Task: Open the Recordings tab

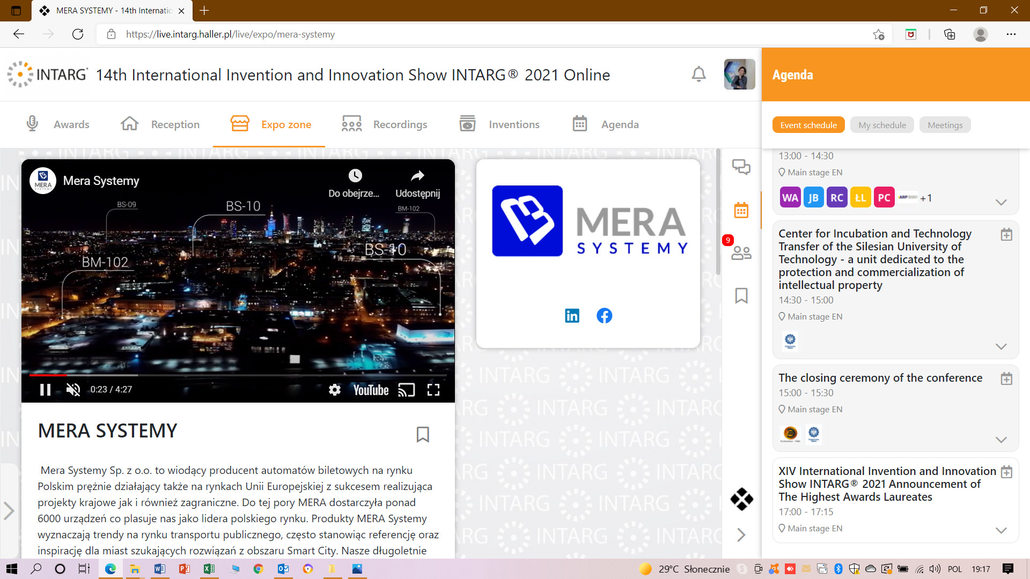Action: pyautogui.click(x=384, y=124)
